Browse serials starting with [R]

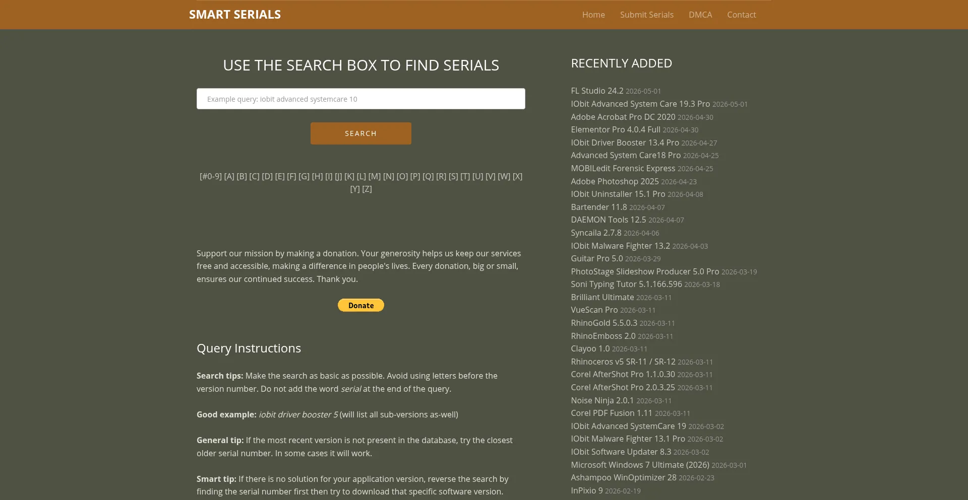pos(441,176)
